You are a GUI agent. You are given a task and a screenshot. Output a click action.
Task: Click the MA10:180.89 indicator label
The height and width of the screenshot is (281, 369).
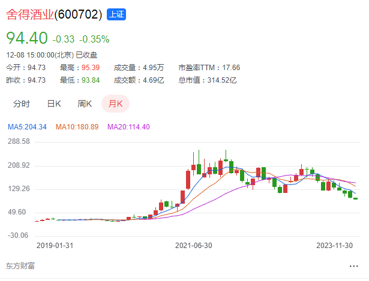click(x=77, y=127)
